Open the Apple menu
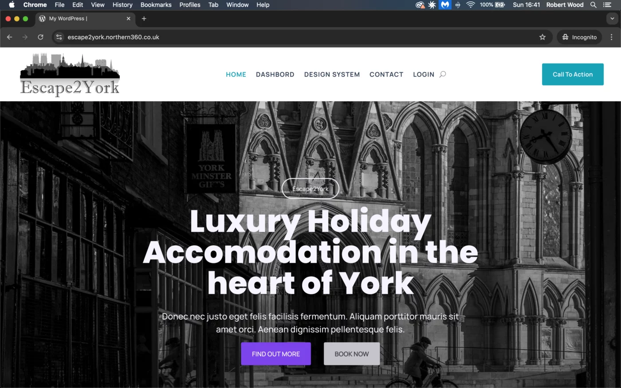Viewport: 621px width, 388px height. [12, 5]
